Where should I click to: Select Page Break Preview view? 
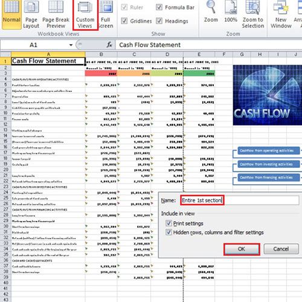tap(56, 14)
